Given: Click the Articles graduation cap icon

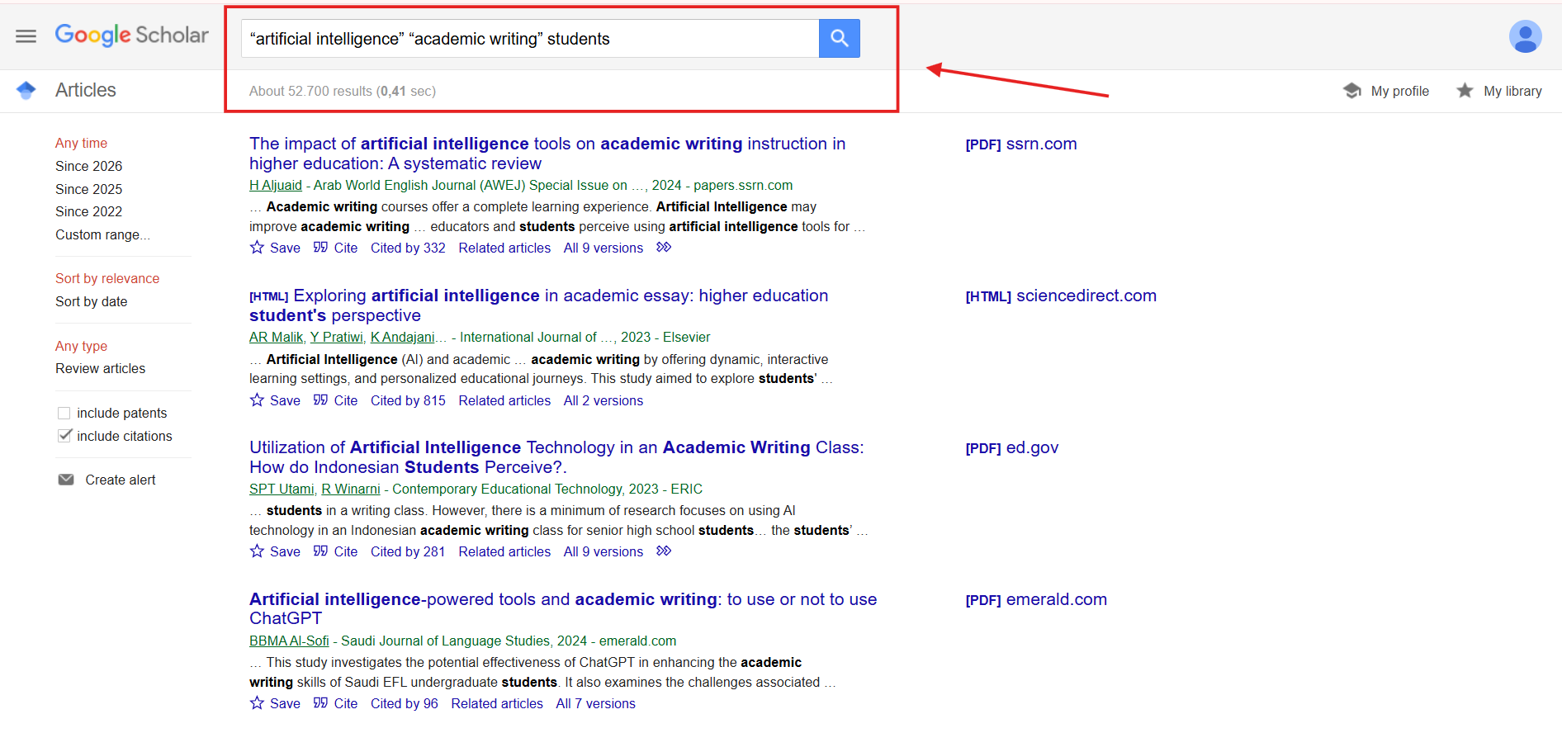Looking at the screenshot, I should click(26, 91).
